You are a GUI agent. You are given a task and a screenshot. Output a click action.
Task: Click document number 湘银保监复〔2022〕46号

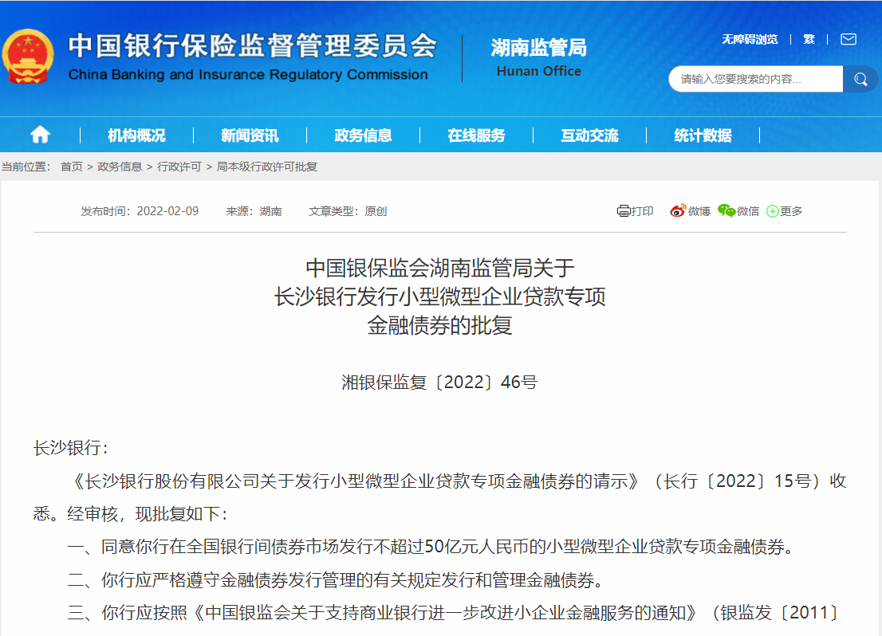(x=439, y=383)
